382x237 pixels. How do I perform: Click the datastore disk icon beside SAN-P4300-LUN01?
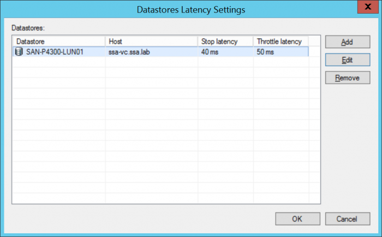20,52
